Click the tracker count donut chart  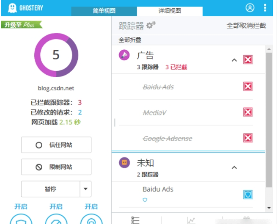(56, 55)
